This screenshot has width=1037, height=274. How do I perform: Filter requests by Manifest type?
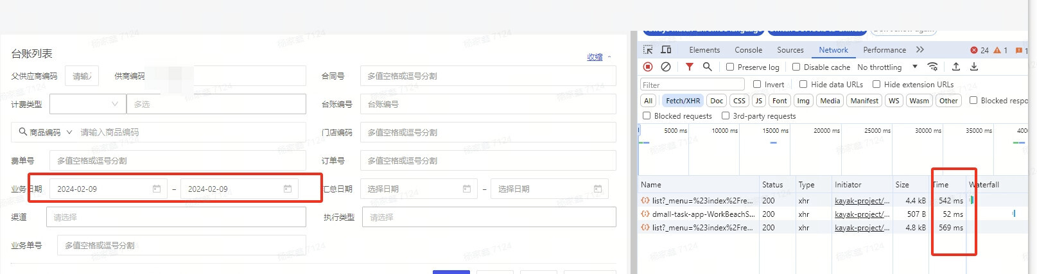pyautogui.click(x=864, y=101)
